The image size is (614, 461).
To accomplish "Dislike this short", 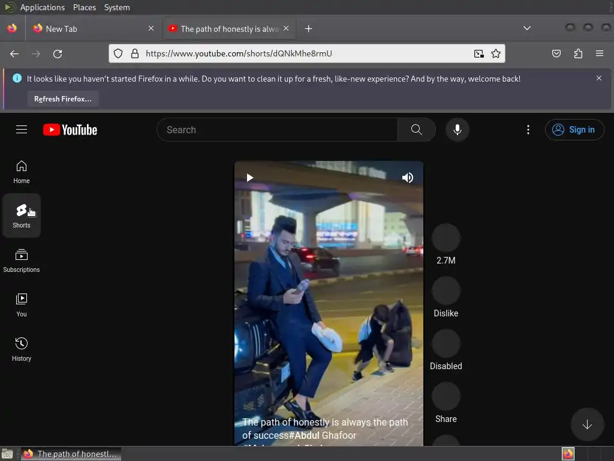I will pyautogui.click(x=446, y=291).
